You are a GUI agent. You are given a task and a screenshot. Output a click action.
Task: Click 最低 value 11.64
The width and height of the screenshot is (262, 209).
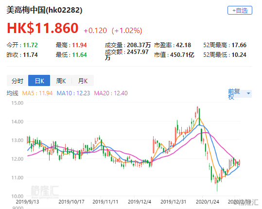(x=80, y=55)
